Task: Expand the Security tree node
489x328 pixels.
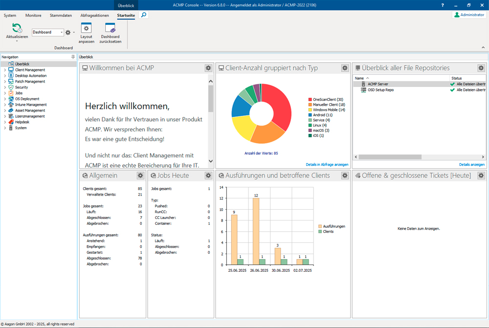Action: click(x=5, y=87)
